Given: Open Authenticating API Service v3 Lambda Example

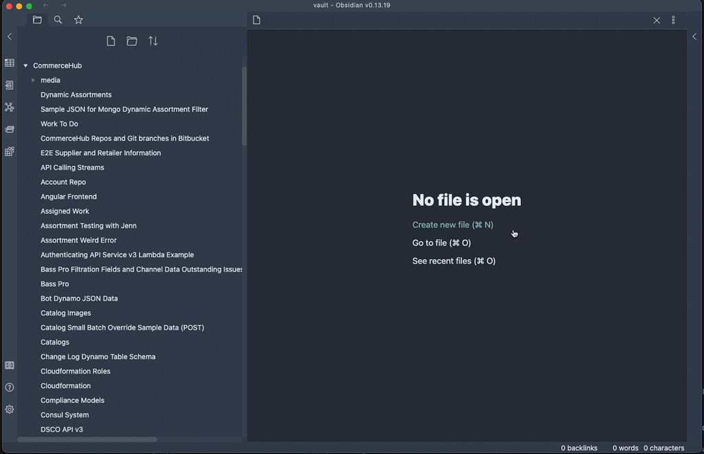Looking at the screenshot, I should [117, 255].
